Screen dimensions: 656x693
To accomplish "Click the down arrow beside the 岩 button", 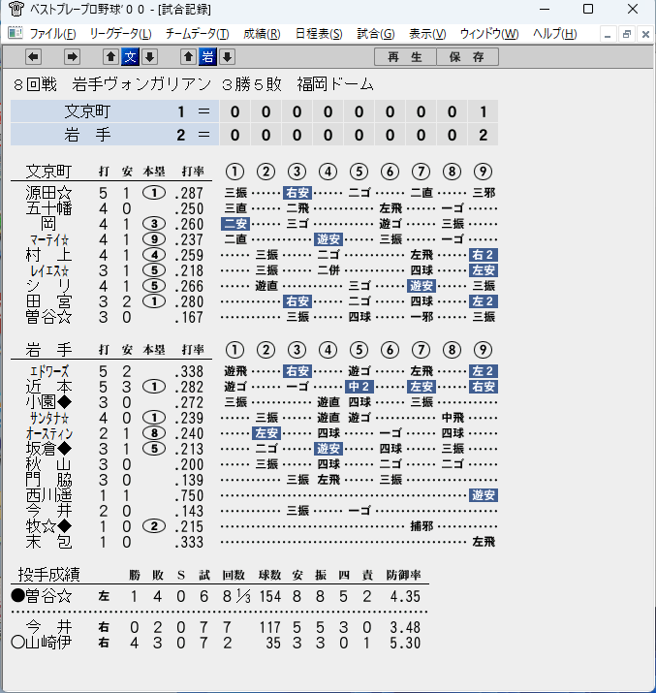I will [x=227, y=56].
